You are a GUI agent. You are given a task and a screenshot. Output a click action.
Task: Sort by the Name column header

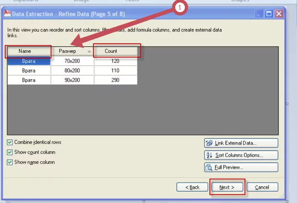pos(29,51)
